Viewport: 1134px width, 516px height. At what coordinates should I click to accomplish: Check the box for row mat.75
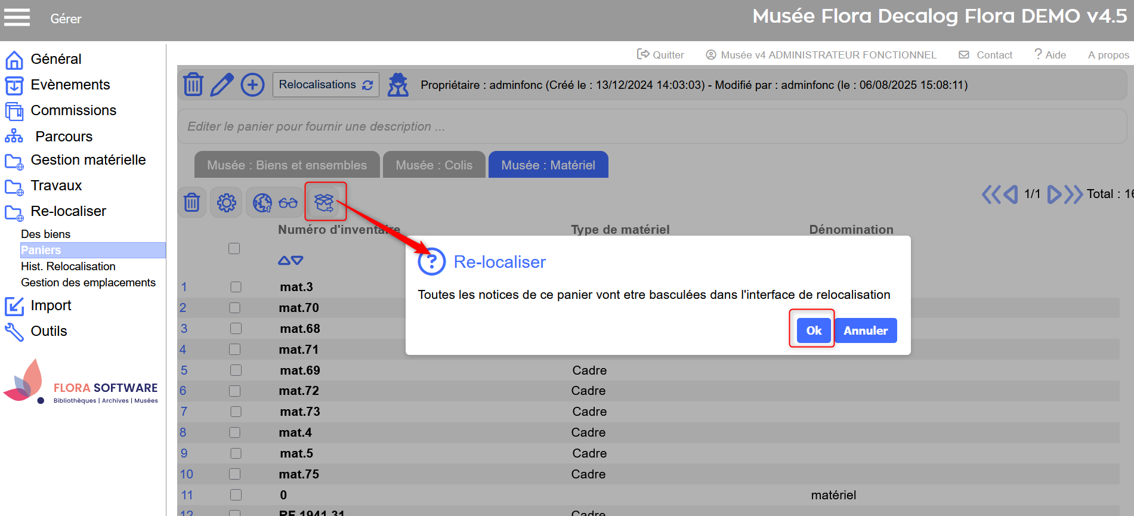(235, 474)
